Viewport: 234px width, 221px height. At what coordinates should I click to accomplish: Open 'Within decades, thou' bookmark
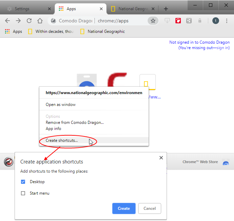pos(51,31)
